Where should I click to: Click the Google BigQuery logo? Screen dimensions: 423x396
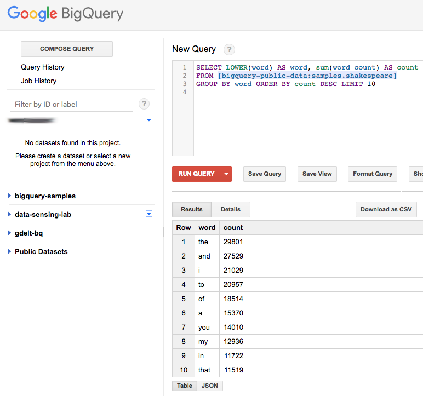point(65,14)
